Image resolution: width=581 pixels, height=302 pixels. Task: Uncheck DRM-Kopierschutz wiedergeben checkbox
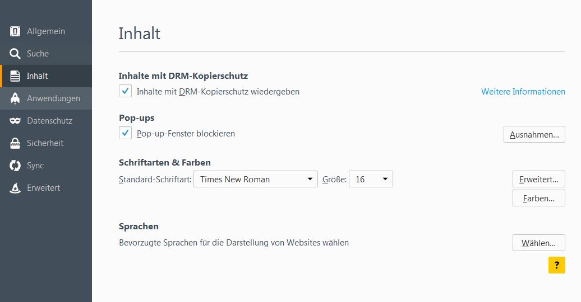125,91
